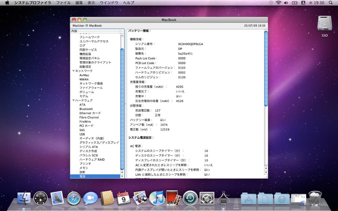Viewport: 338px width, 211px height.
Task: Collapse the ハードウェア section in the sidebar
Action: click(74, 100)
